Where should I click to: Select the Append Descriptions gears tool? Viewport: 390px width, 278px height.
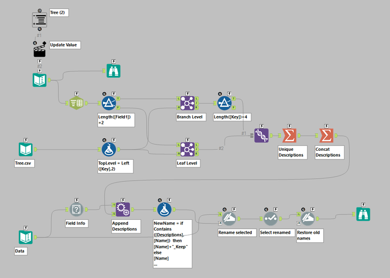pyautogui.click(x=122, y=210)
